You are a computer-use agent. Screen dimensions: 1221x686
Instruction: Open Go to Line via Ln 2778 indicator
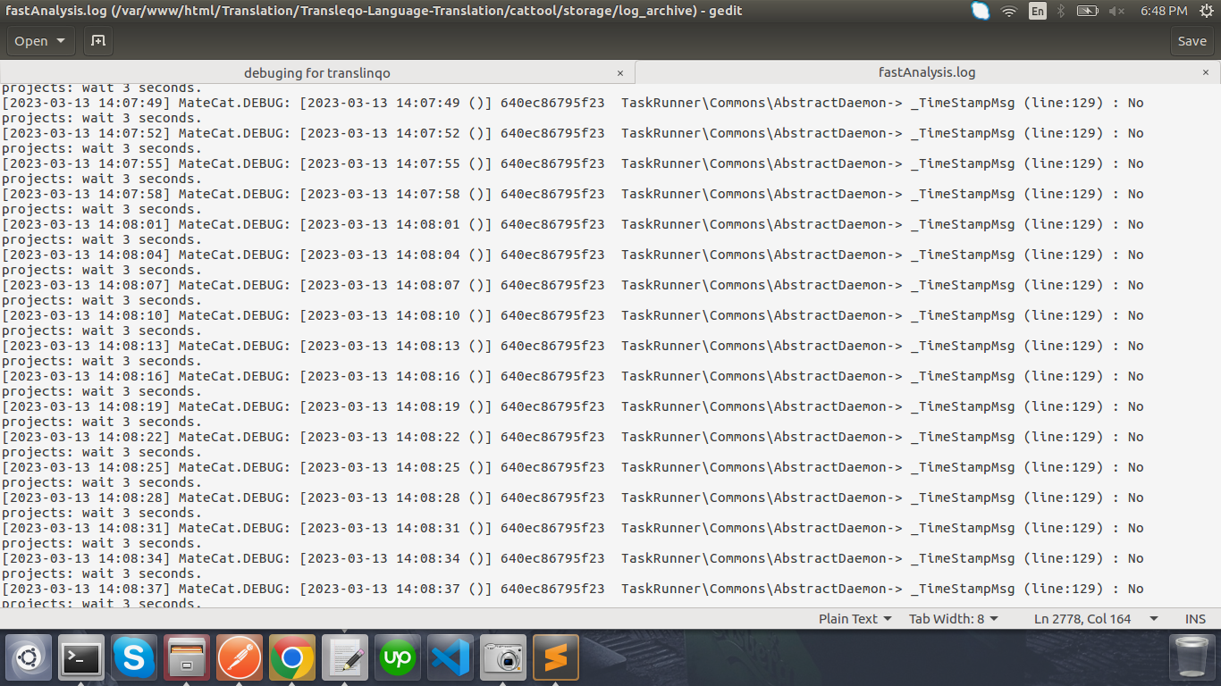[x=1082, y=618]
